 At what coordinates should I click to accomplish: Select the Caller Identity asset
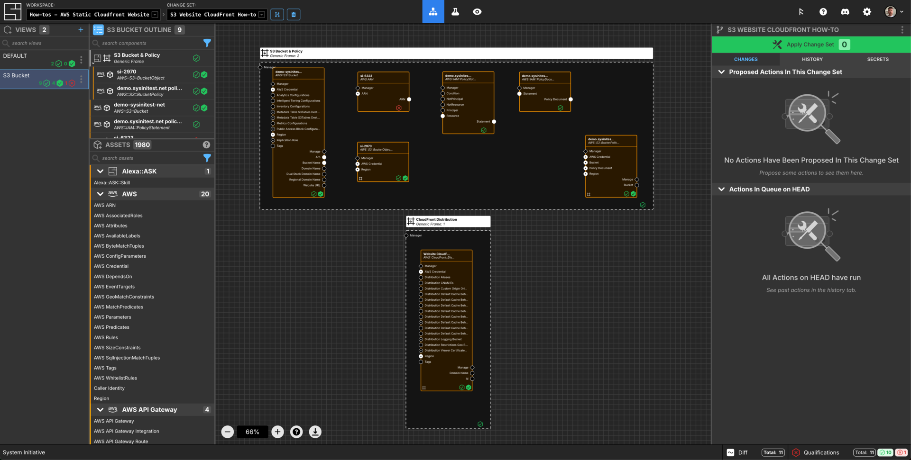point(109,388)
